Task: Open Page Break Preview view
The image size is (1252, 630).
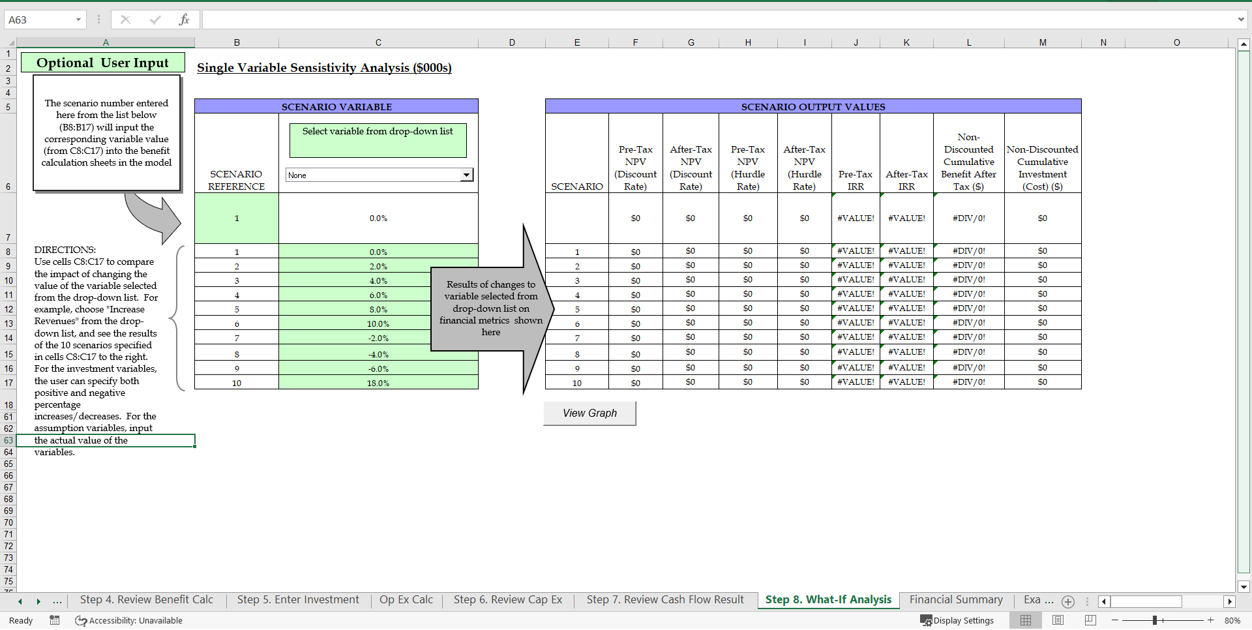Action: [1090, 620]
